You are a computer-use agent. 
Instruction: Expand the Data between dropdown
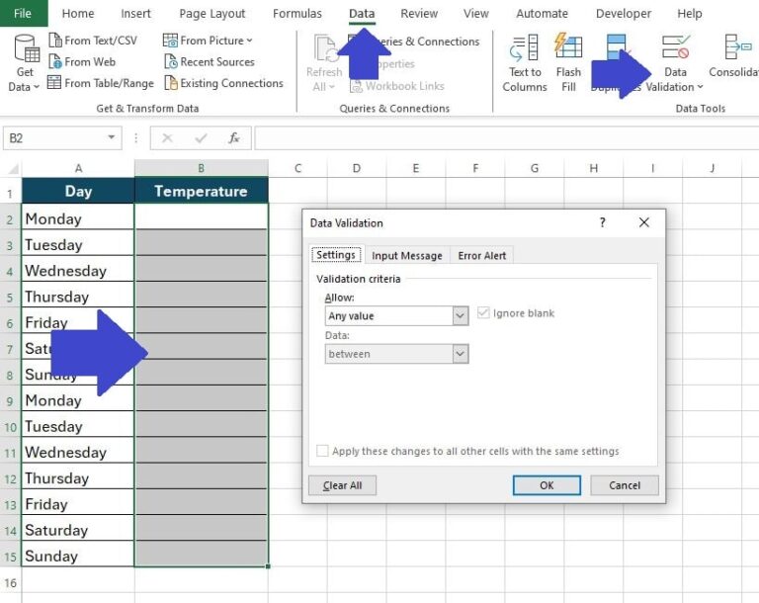click(461, 354)
